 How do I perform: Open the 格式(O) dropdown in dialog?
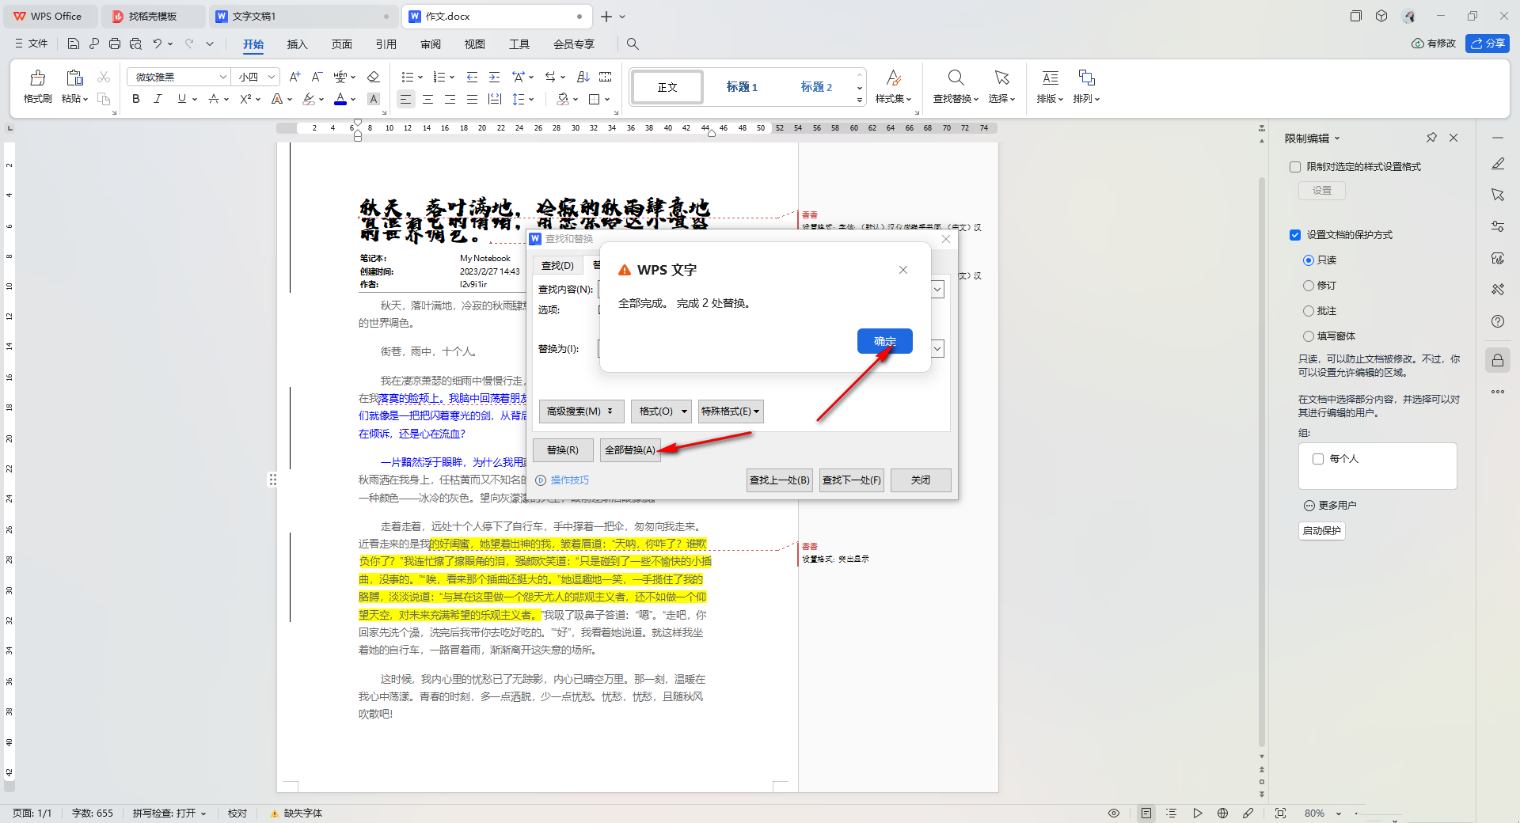point(661,411)
